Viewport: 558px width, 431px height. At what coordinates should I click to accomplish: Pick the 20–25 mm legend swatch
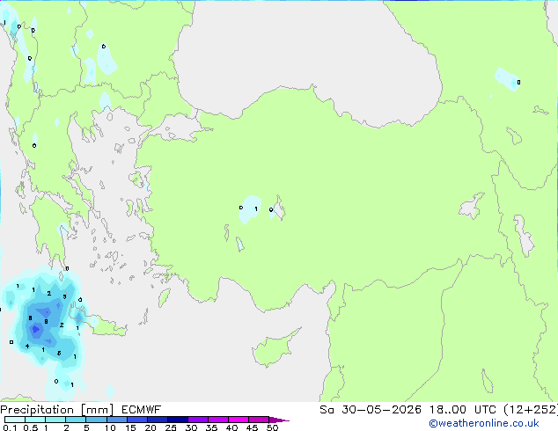(x=157, y=420)
